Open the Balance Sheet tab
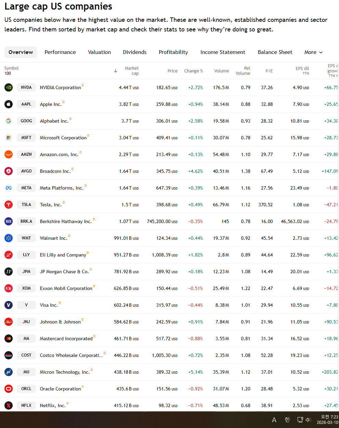339x428 pixels. click(275, 52)
